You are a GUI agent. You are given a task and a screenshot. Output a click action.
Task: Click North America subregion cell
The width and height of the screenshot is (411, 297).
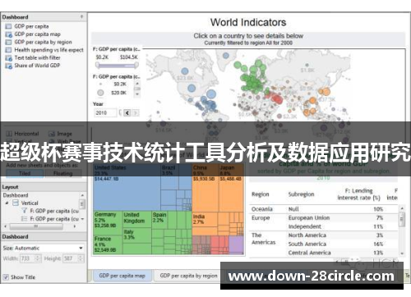coord(307,235)
